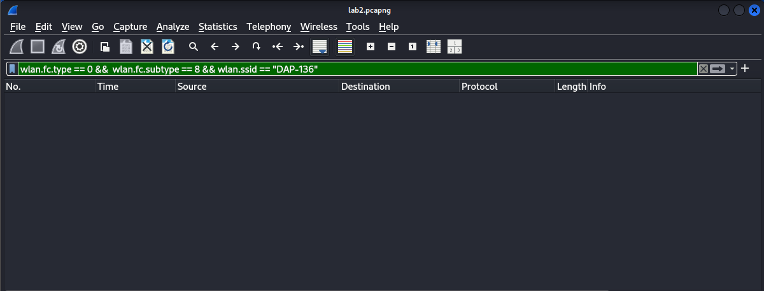Clear the display filter
This screenshot has width=764, height=291.
pyautogui.click(x=704, y=69)
